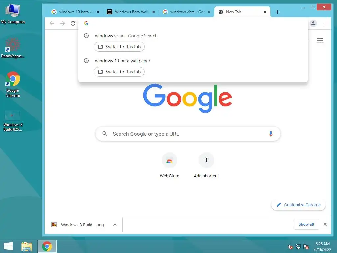Open the Chrome profile avatar menu
Viewport: 337px width, 253px height.
click(x=313, y=23)
